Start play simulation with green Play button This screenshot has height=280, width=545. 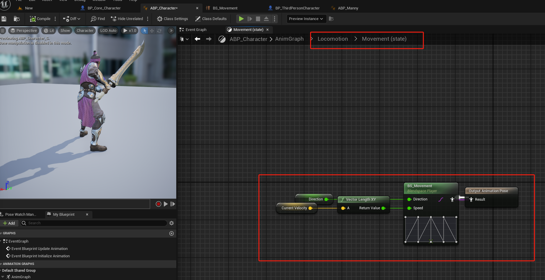(241, 19)
